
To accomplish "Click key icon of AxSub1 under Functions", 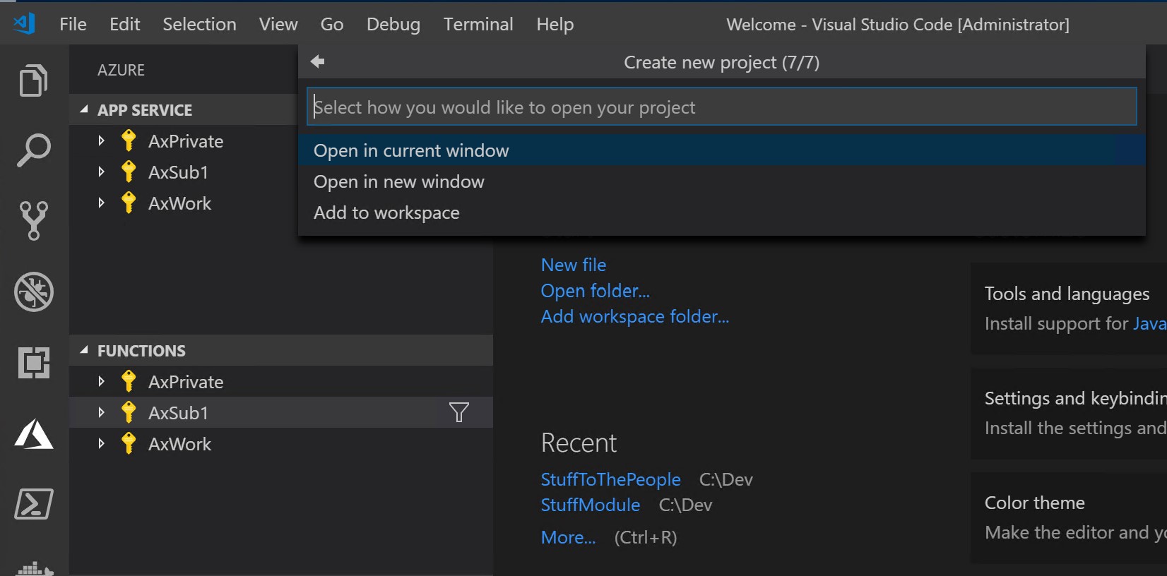I will pos(129,412).
